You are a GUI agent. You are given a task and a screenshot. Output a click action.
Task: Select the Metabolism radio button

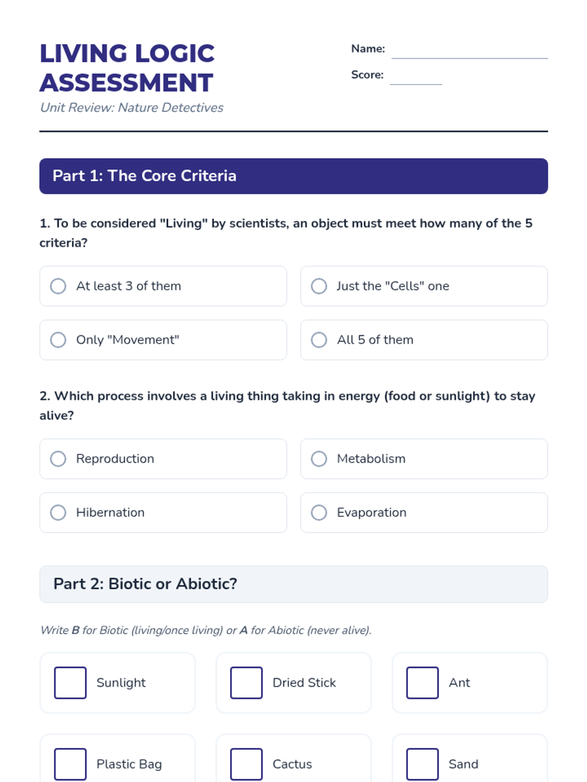[x=319, y=458]
